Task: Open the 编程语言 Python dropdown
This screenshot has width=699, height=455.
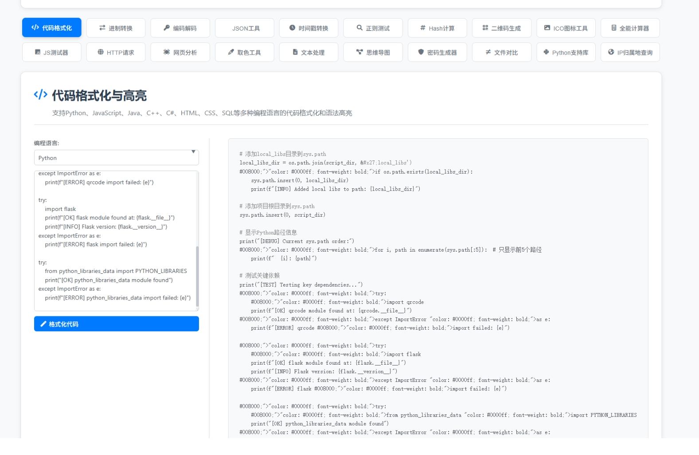Action: coord(116,157)
